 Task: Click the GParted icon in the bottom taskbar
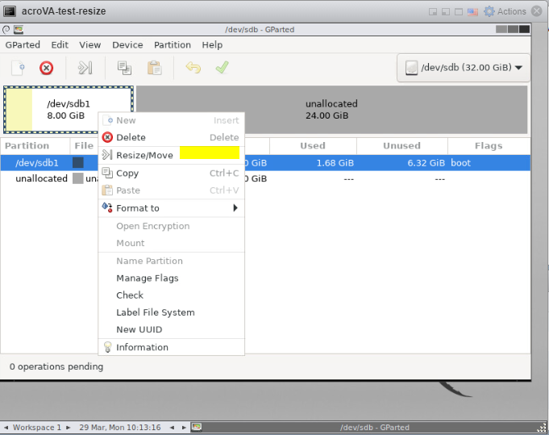point(197,427)
